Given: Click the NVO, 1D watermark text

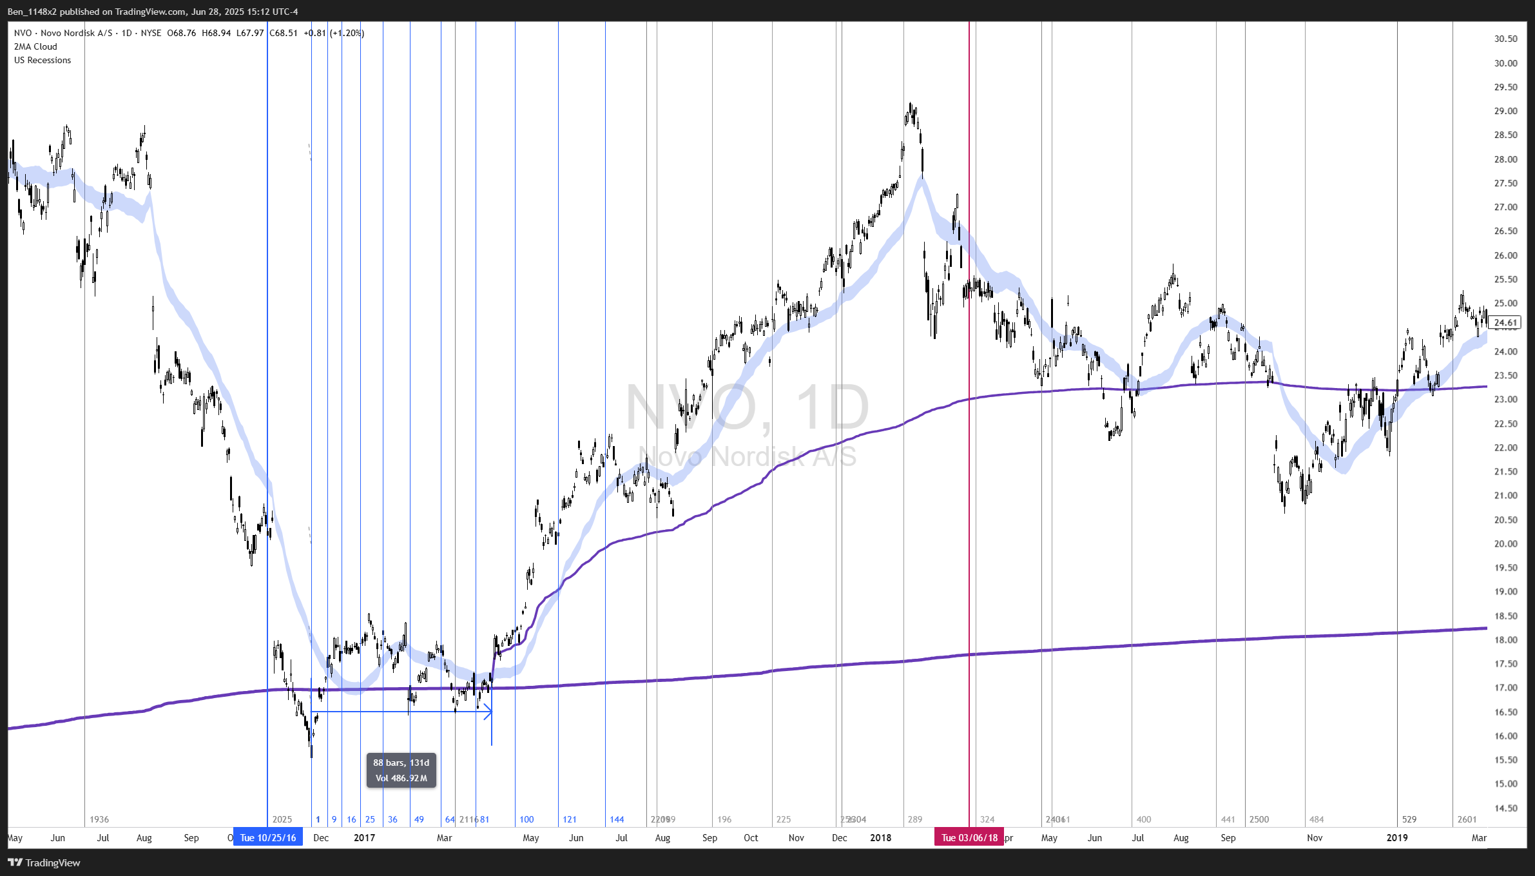Looking at the screenshot, I should pos(747,408).
